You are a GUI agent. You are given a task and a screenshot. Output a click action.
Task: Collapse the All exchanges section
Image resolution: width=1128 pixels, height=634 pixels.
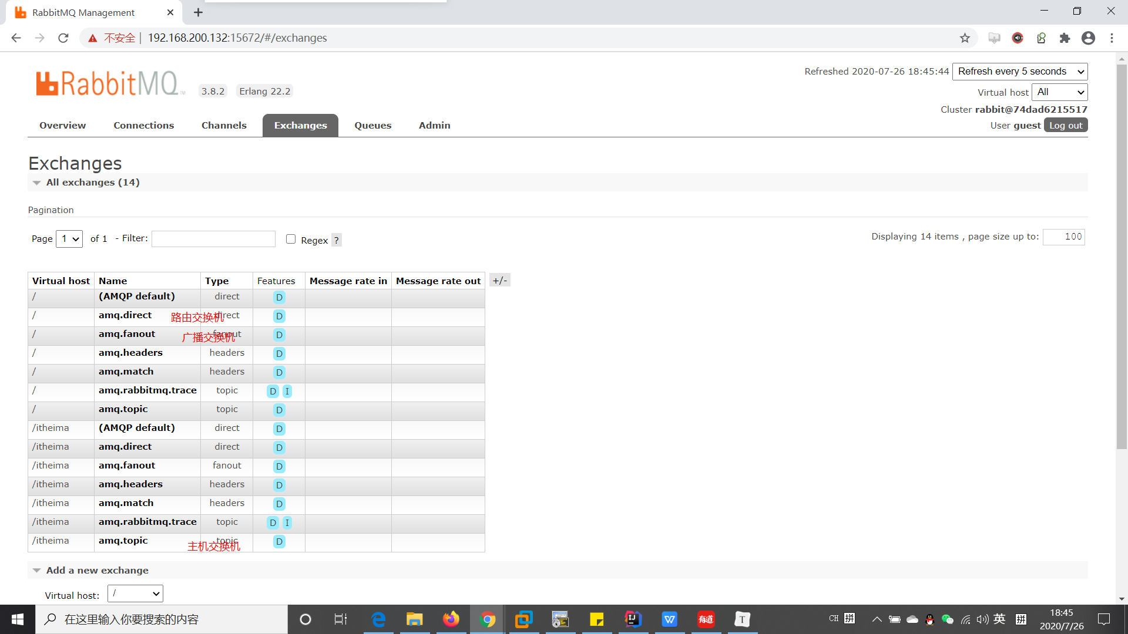pos(93,183)
